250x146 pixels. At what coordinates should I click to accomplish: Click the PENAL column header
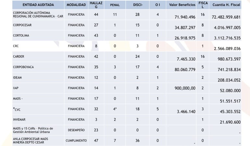click(x=115, y=5)
